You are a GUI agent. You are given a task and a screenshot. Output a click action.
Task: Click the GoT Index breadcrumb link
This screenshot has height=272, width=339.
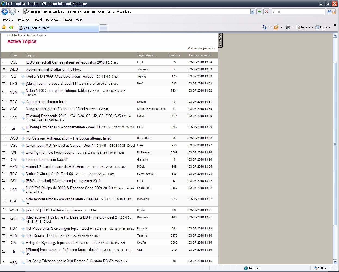15,35
